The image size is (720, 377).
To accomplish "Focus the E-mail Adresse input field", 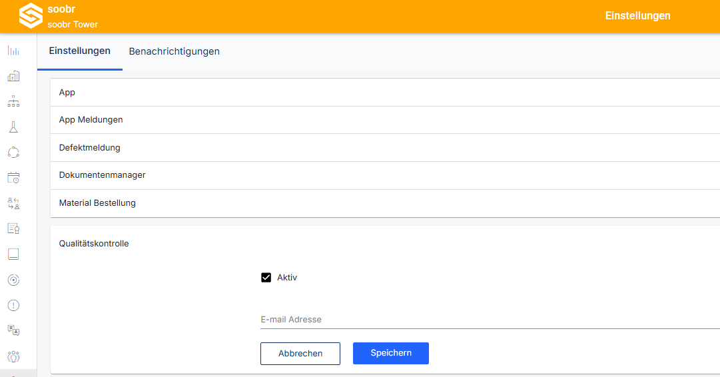I will pos(490,320).
